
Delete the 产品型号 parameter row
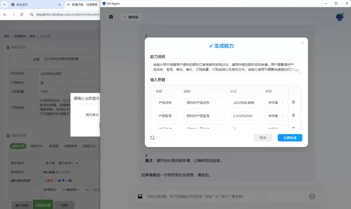click(x=294, y=115)
